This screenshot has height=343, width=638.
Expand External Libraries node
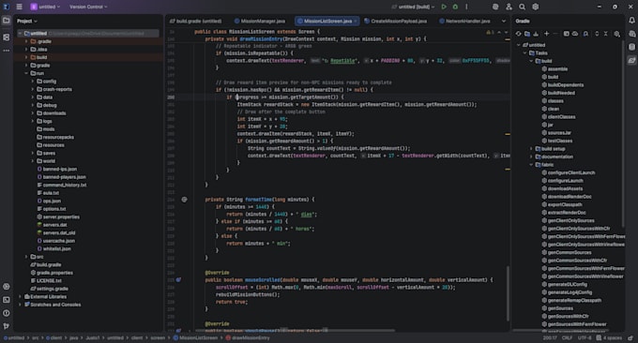20,297
